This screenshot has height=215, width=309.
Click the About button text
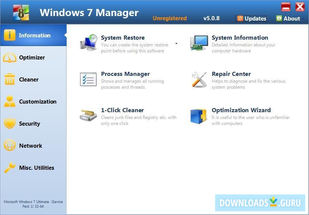click(292, 18)
